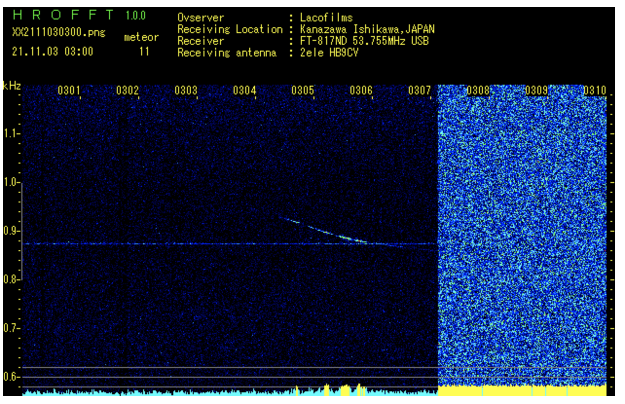Pick the 0310 time marker
The image size is (625, 404).
(594, 91)
